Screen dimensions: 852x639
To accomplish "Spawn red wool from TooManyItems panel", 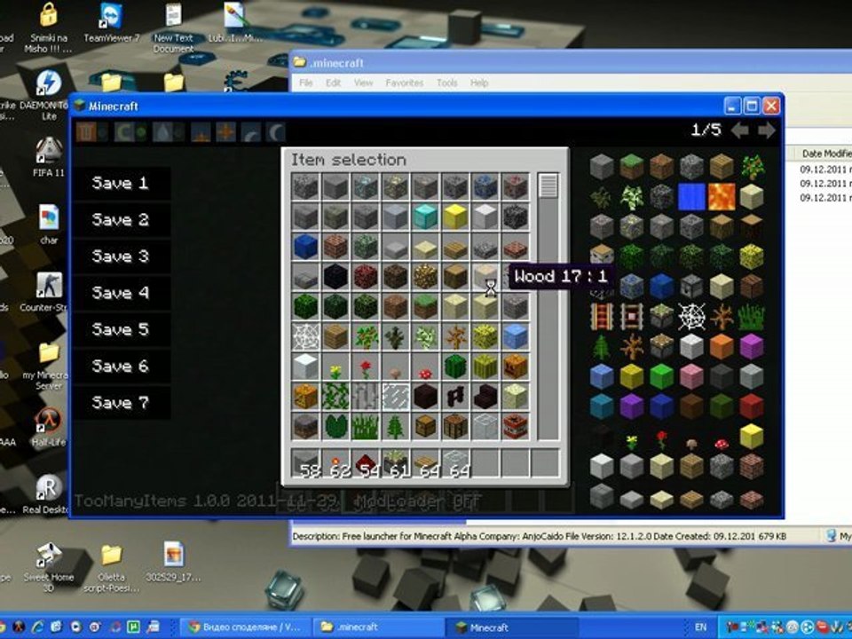I will pyautogui.click(x=751, y=406).
